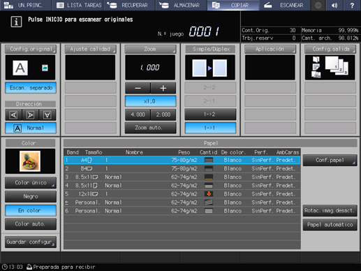361x271 pixels.
Task: Open Conf.papel paper settings
Action: tap(330, 160)
